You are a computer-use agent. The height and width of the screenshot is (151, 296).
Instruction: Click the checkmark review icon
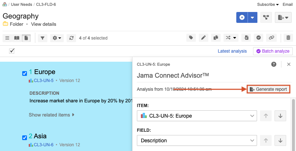pos(258,38)
